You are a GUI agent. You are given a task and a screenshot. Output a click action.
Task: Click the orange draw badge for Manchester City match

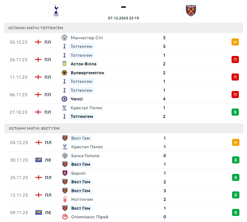(235, 42)
